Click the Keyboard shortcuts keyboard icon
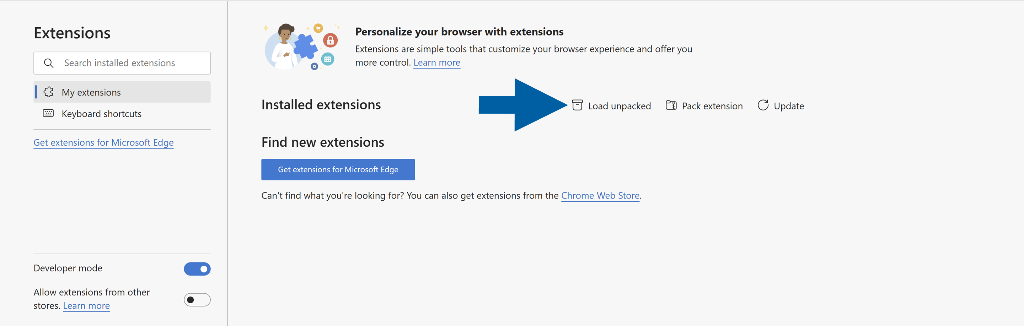This screenshot has height=326, width=1024. pos(48,113)
